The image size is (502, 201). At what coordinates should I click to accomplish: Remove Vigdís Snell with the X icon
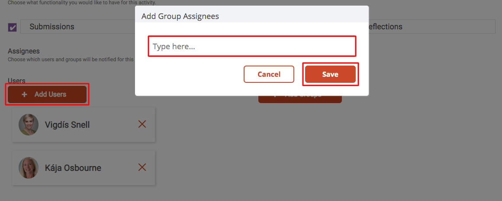[142, 124]
